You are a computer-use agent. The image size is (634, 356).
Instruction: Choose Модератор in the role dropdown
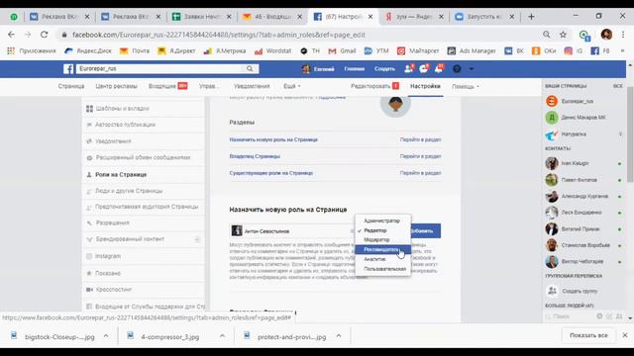point(382,239)
